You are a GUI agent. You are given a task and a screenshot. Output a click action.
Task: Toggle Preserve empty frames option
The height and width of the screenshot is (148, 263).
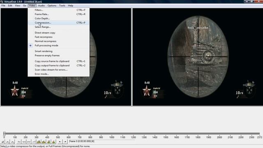coord(58,55)
